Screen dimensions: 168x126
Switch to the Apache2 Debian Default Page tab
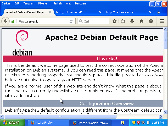pos(26,12)
